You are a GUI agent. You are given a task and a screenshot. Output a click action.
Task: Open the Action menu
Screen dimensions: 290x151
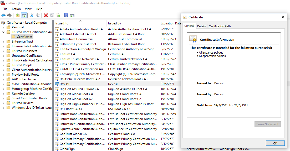(16, 9)
